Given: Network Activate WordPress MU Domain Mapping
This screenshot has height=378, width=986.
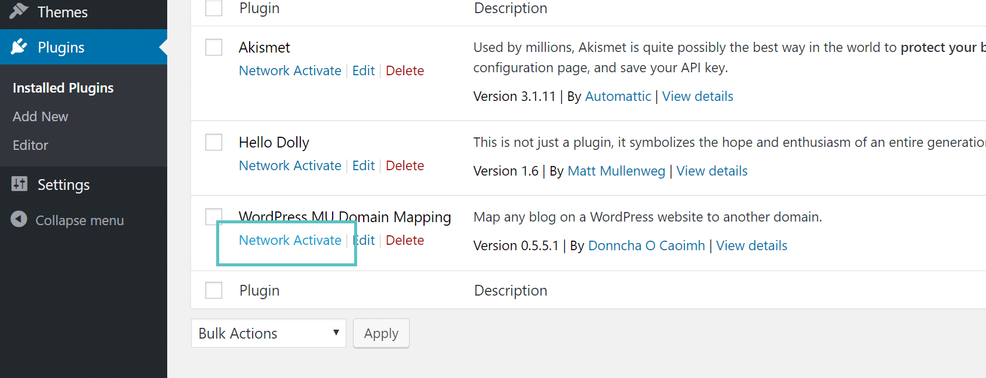Looking at the screenshot, I should click(x=290, y=240).
